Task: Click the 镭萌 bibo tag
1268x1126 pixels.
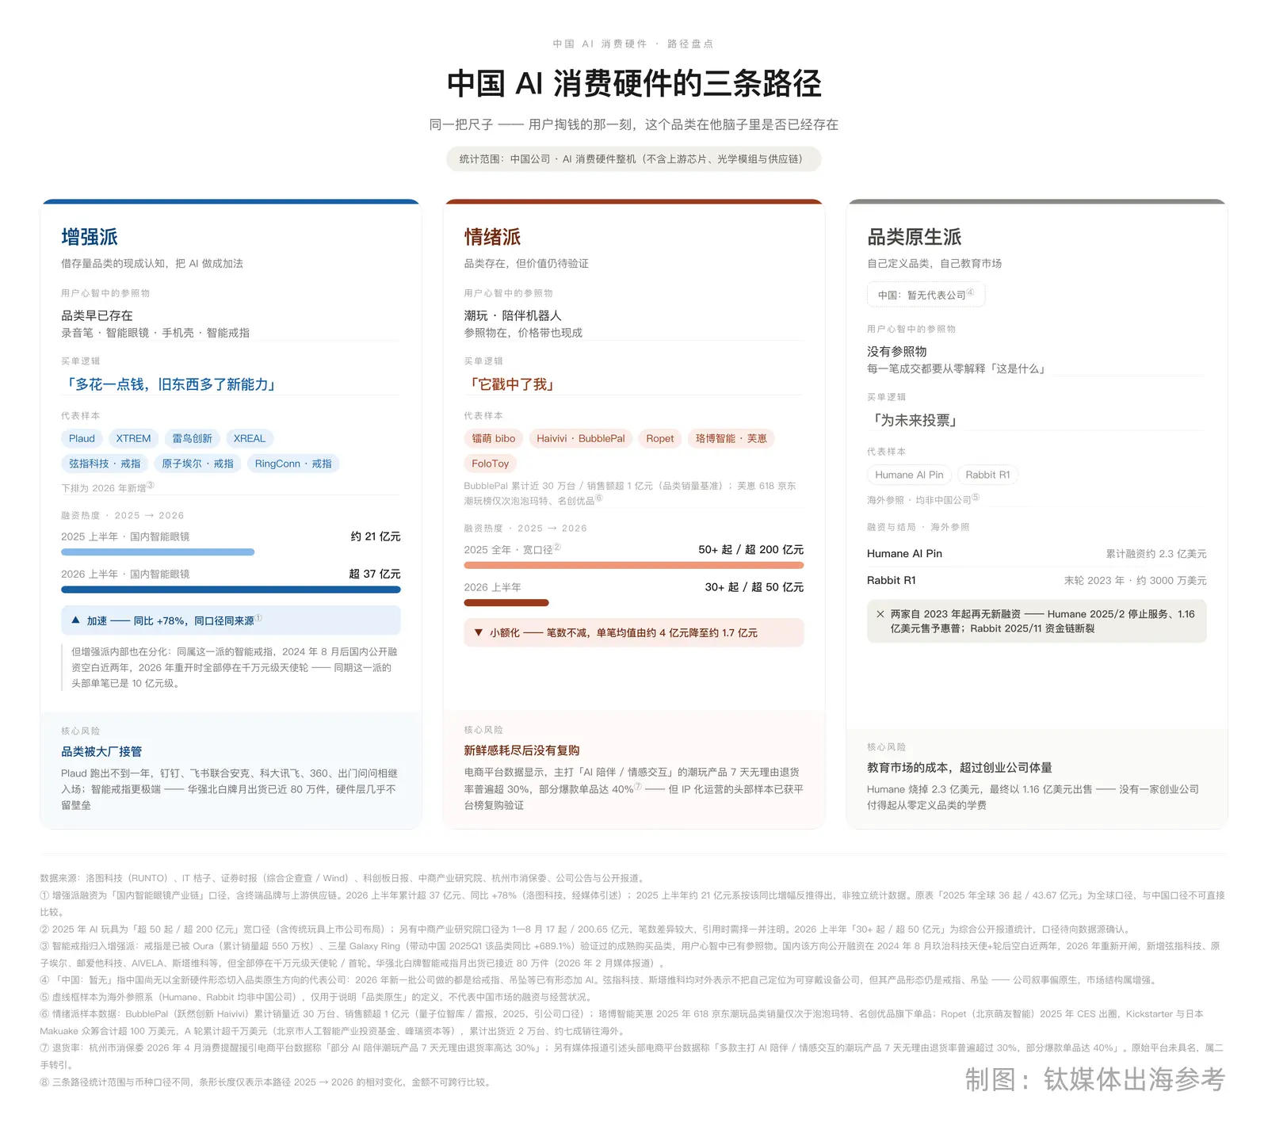Action: (494, 438)
